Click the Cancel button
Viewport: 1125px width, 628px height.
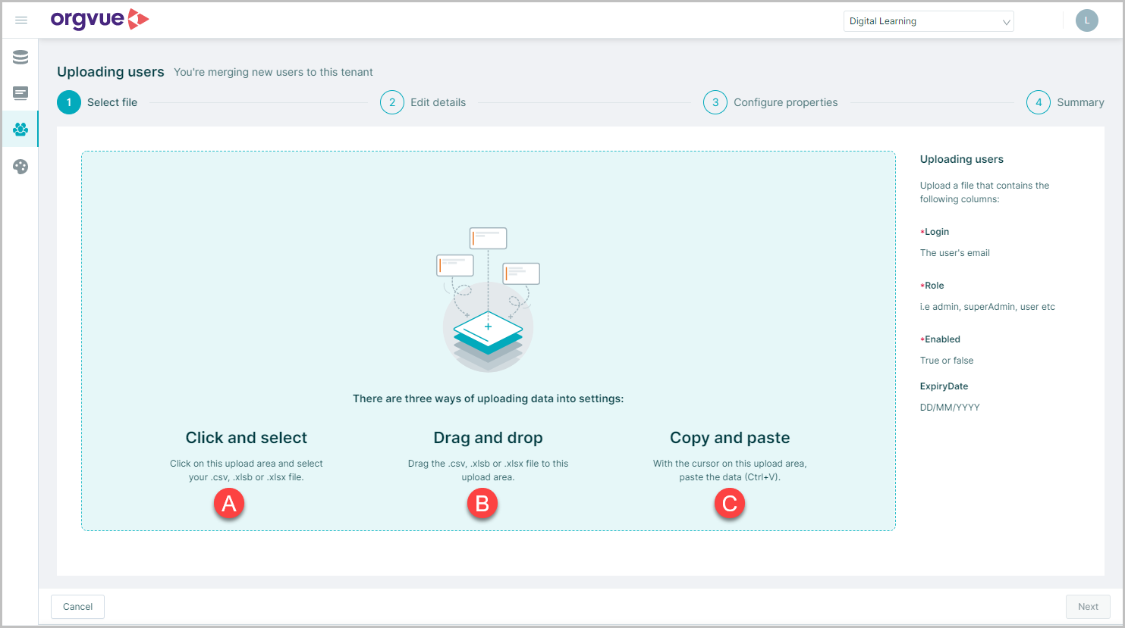(77, 607)
